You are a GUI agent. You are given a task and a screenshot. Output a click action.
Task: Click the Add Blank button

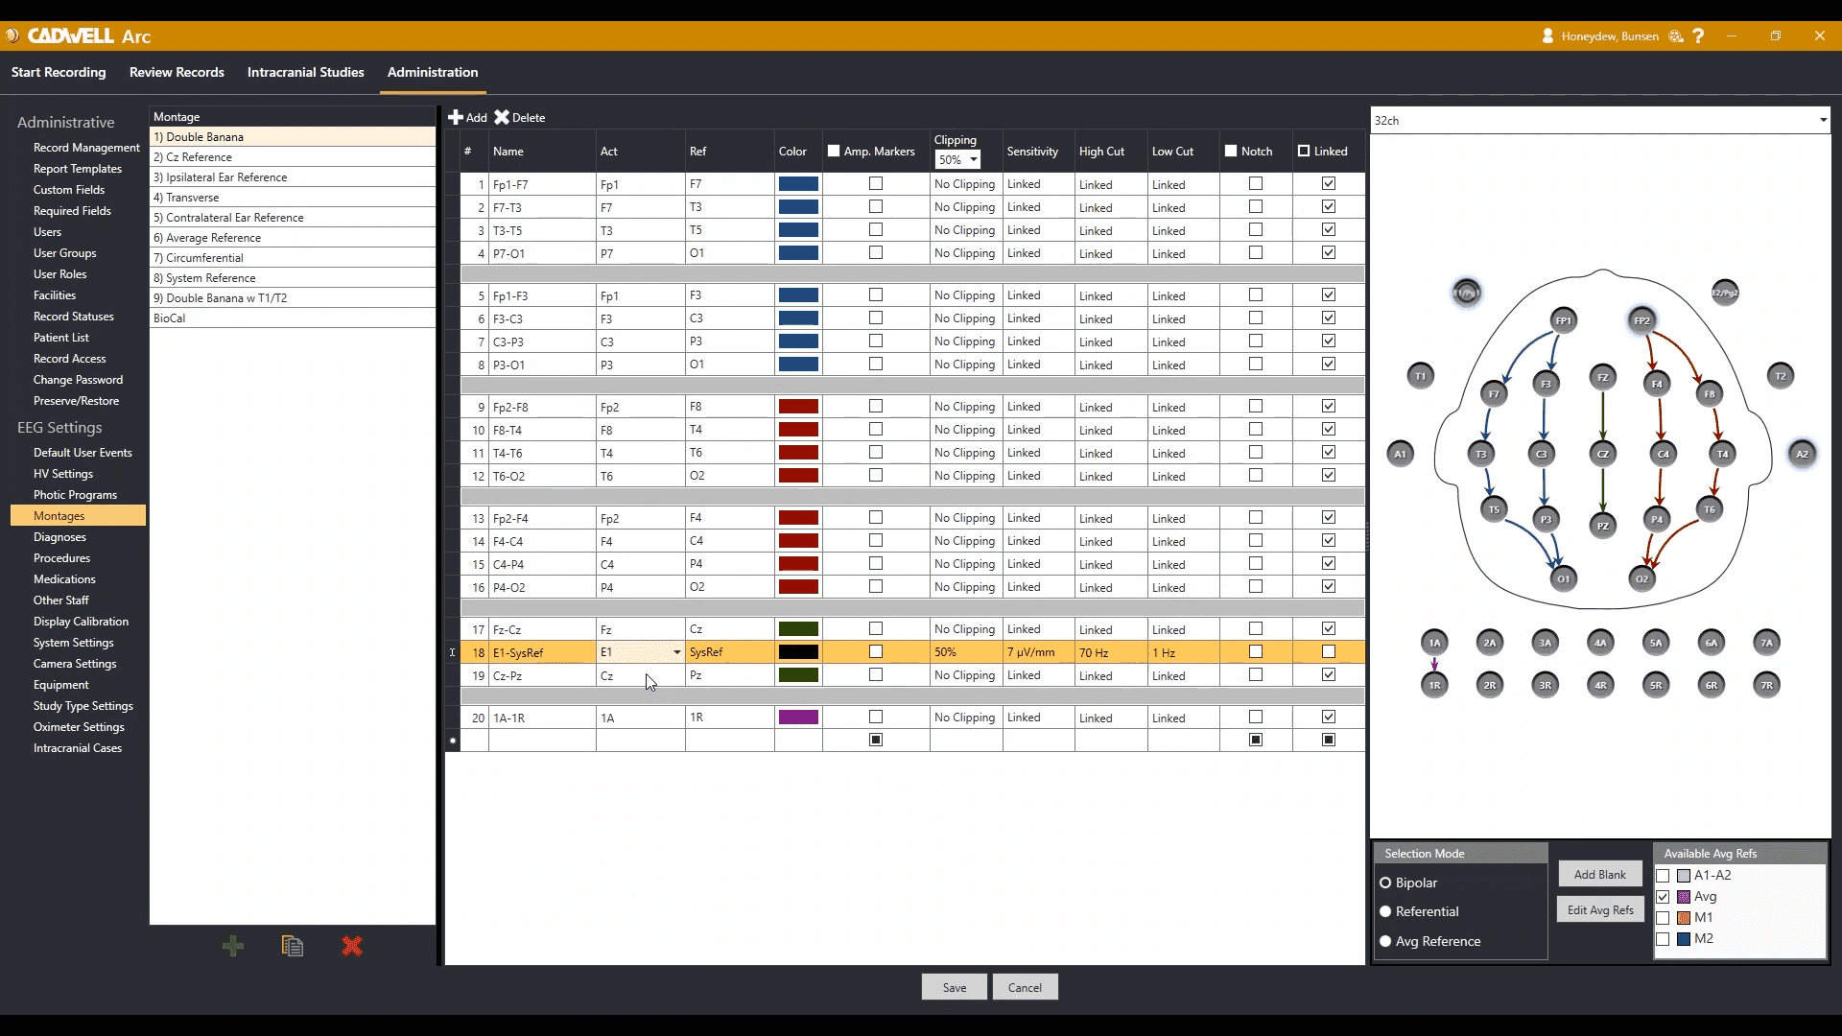pos(1599,874)
